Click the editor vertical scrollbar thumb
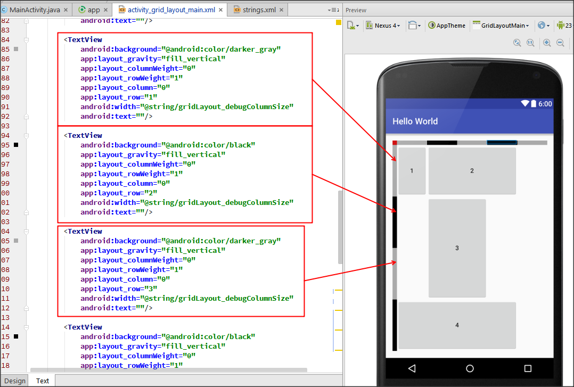Screen dimensions: 574x387 click(x=340, y=227)
